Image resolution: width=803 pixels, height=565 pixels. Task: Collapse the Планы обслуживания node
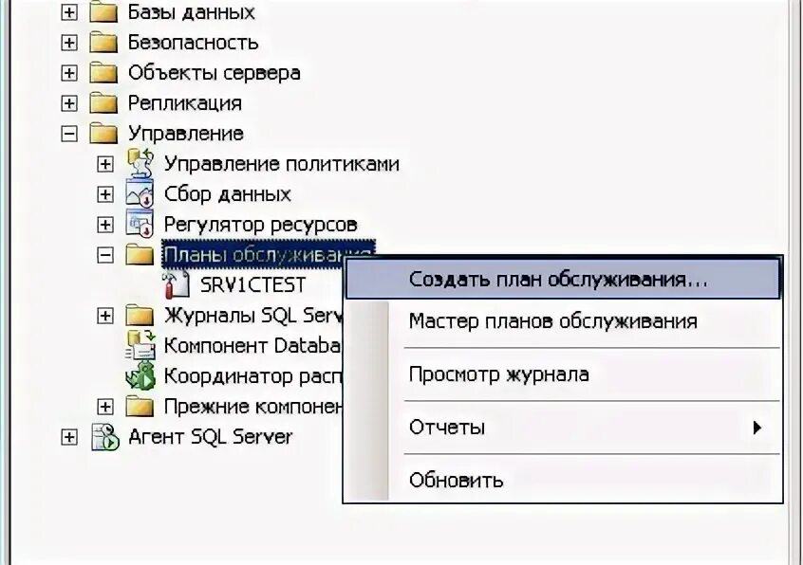(x=105, y=255)
